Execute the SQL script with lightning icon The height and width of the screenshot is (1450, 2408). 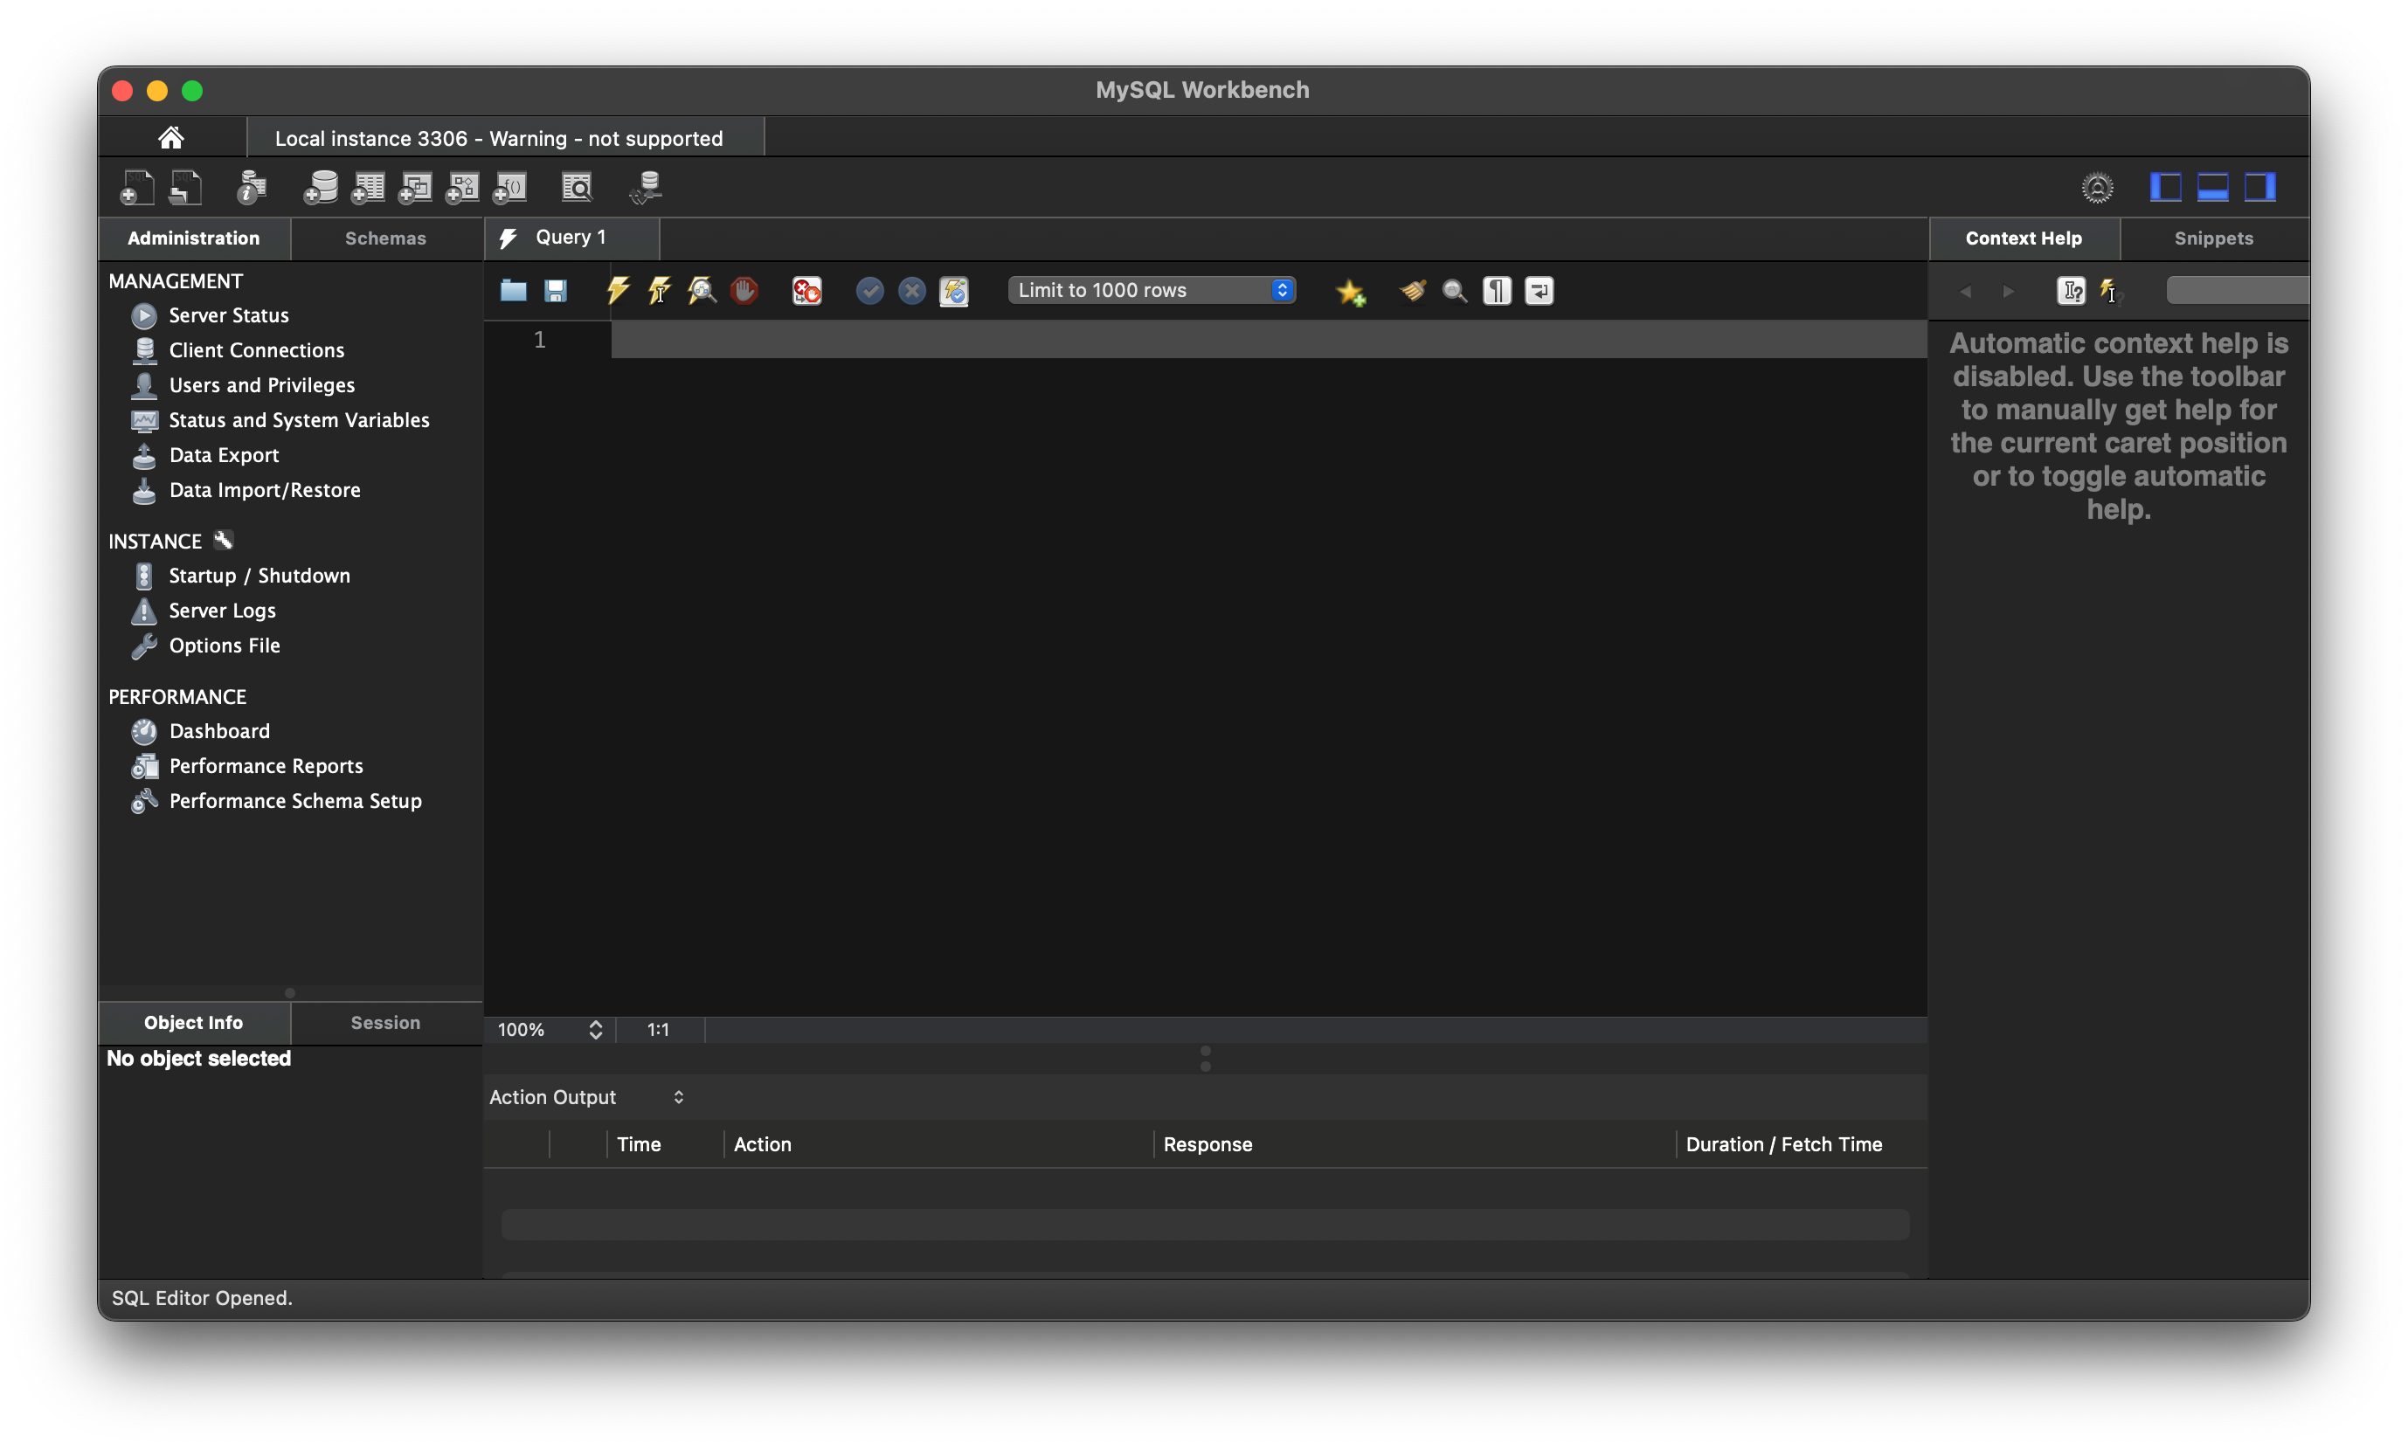617,290
